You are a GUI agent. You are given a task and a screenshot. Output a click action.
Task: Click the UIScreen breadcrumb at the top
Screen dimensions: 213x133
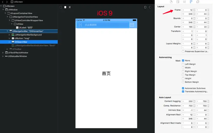tap(17, 2)
